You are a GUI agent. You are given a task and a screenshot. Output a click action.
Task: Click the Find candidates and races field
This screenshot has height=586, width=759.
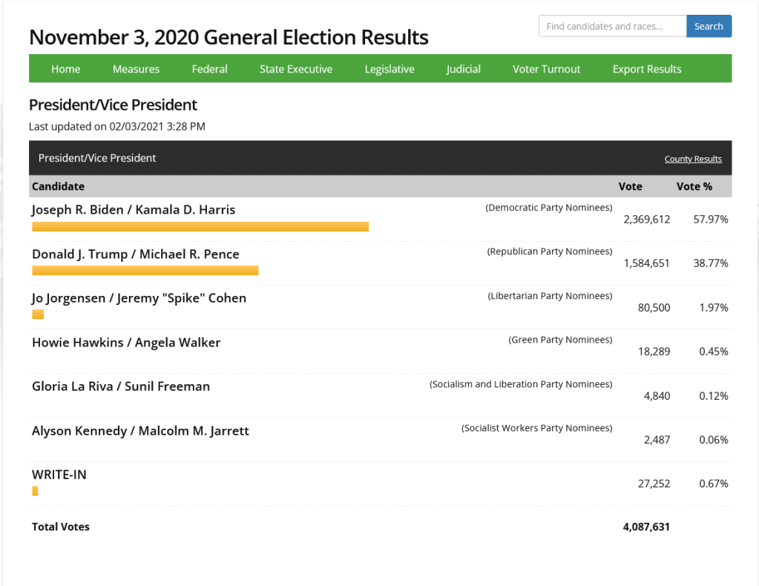coord(612,26)
